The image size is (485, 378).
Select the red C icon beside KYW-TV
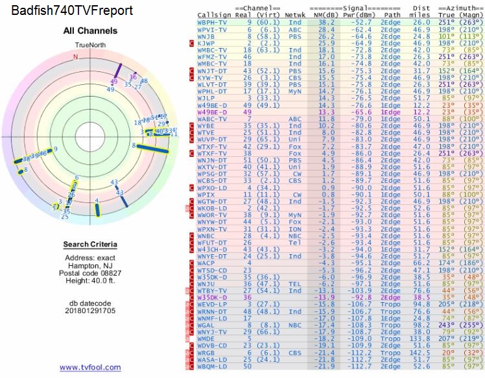click(x=191, y=77)
